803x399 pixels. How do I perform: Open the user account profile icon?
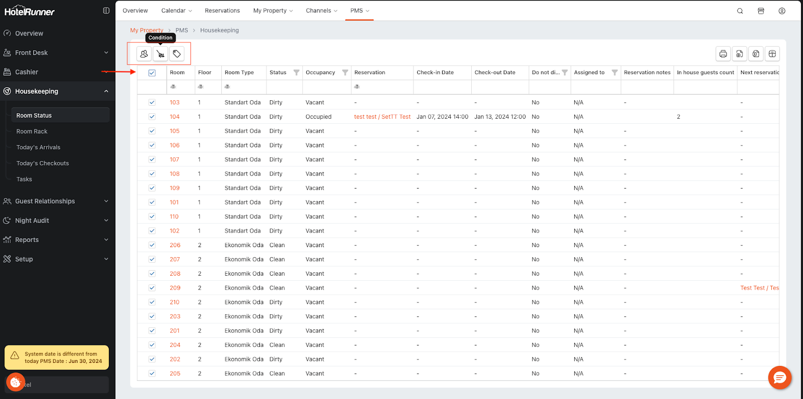coord(782,11)
